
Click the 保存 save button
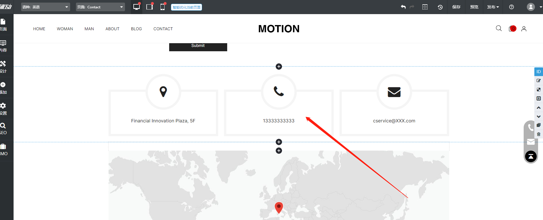456,7
